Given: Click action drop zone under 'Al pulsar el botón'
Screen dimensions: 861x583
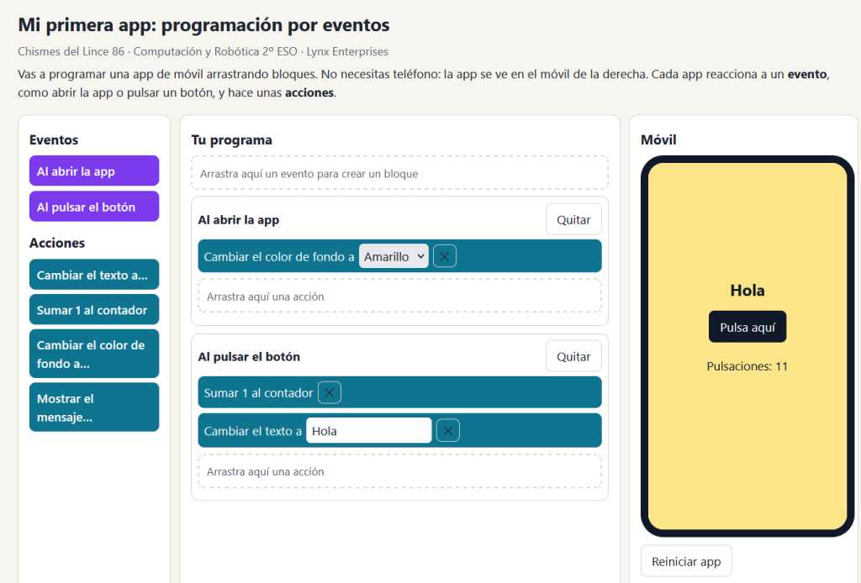Looking at the screenshot, I should [399, 471].
